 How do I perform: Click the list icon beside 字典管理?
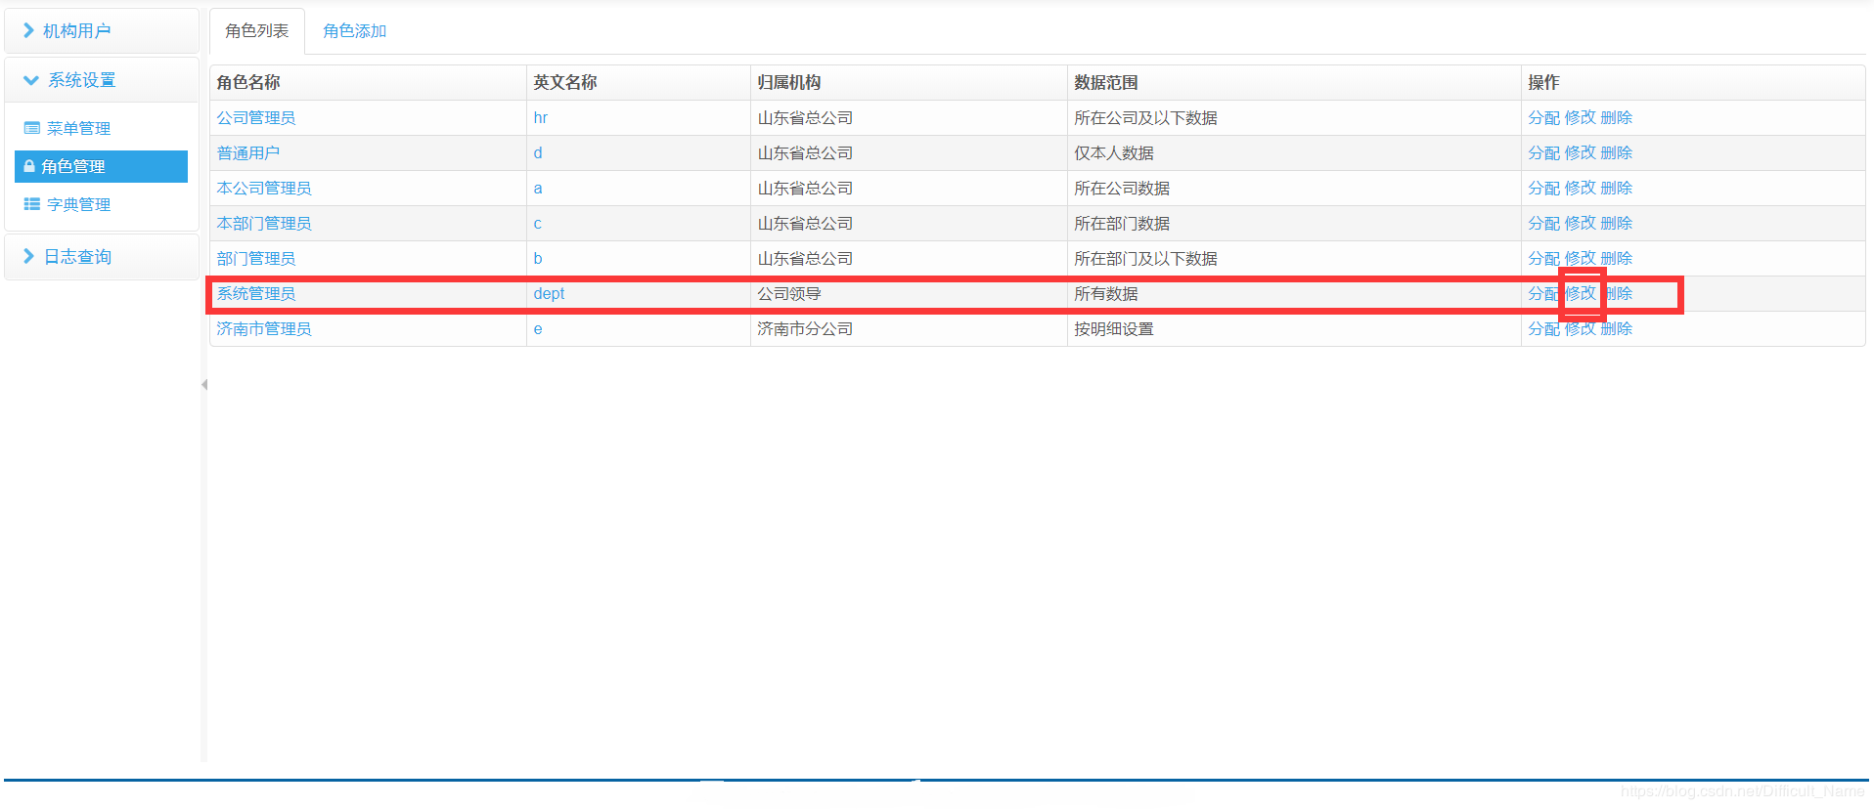click(x=32, y=204)
